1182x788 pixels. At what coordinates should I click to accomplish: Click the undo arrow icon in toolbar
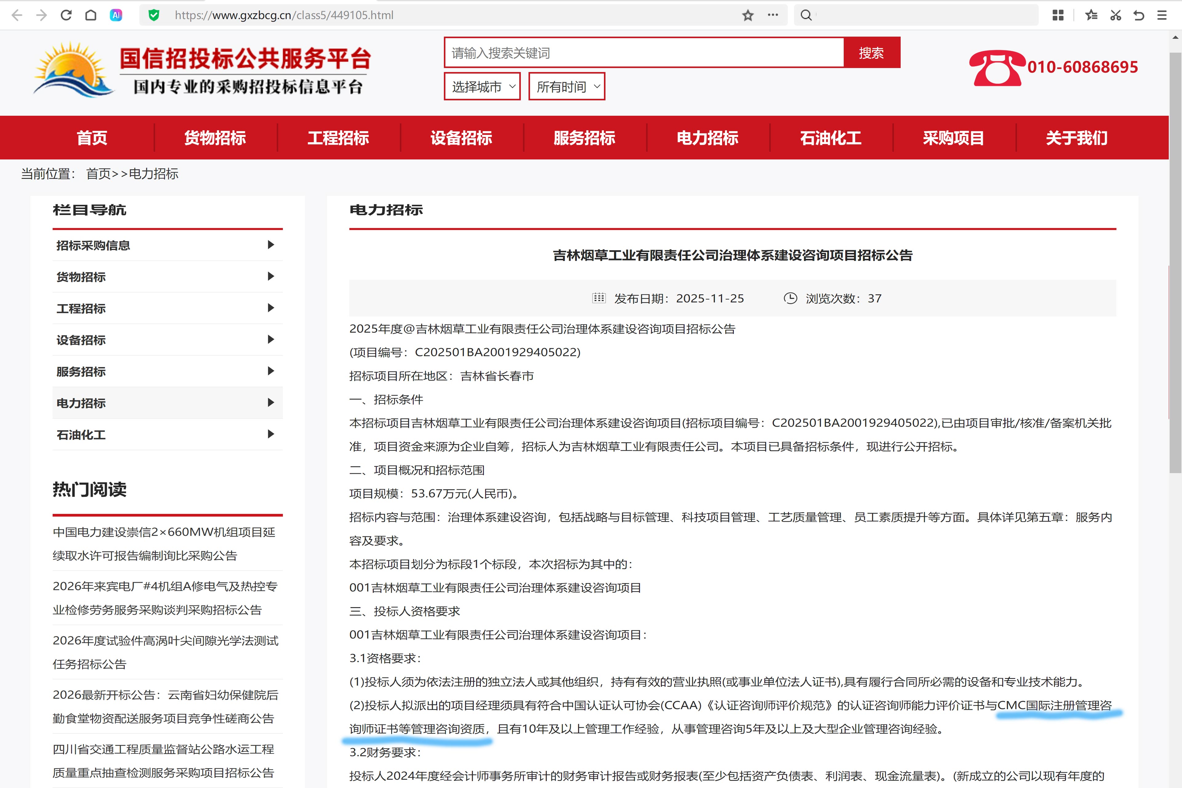point(1139,15)
